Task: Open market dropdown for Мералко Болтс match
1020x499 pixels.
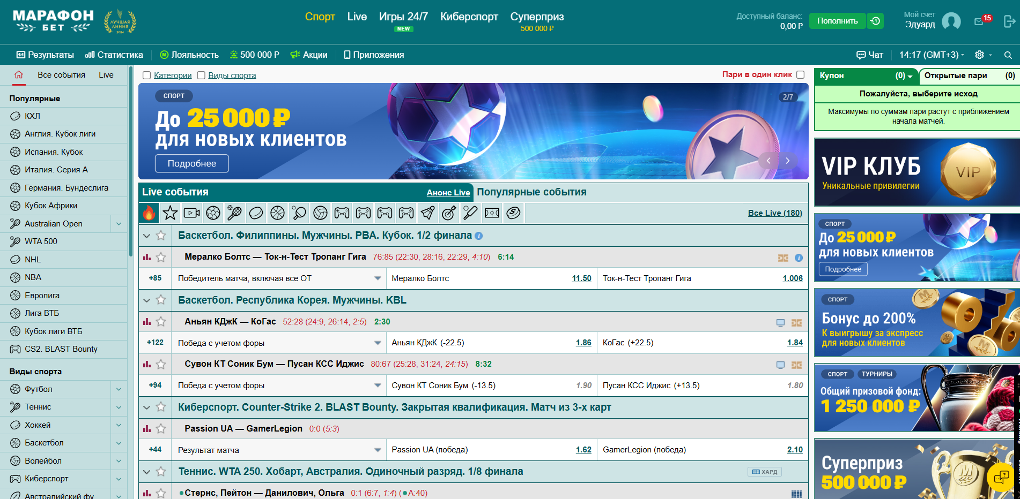Action: (378, 278)
